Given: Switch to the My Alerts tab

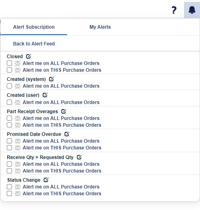Looking at the screenshot, I should tap(100, 27).
